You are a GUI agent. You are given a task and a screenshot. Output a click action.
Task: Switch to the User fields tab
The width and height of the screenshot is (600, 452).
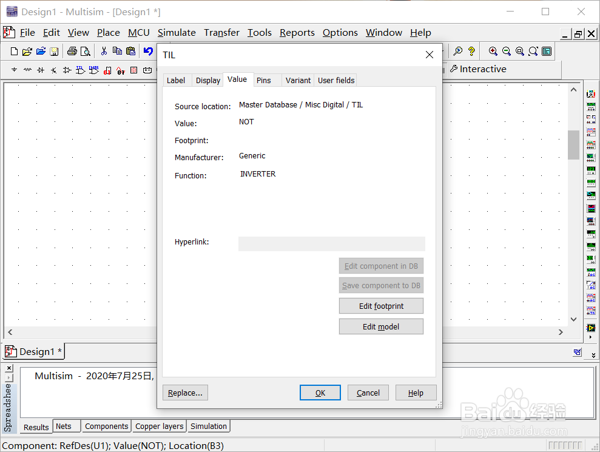pos(336,80)
